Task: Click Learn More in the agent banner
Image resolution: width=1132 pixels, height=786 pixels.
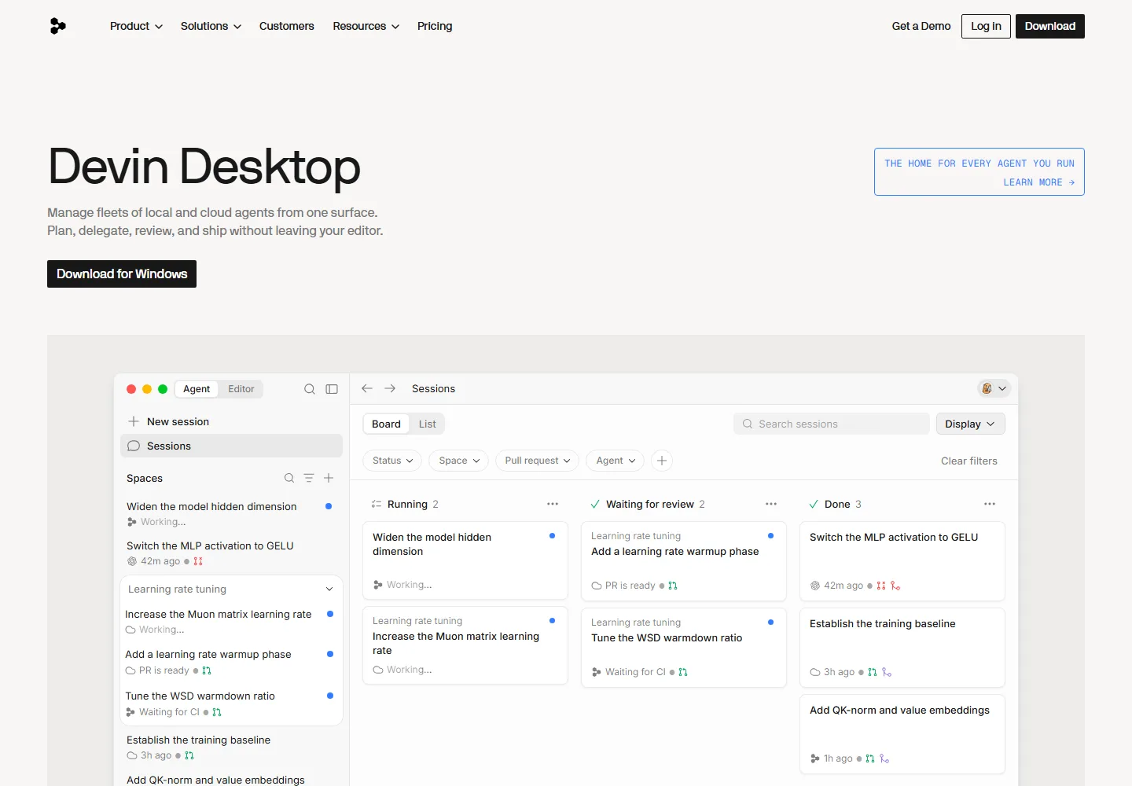Action: (x=1038, y=182)
